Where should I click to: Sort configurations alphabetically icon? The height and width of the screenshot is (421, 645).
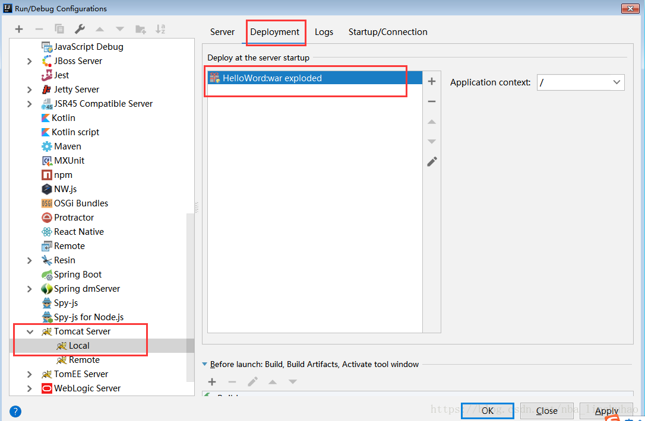pos(160,29)
